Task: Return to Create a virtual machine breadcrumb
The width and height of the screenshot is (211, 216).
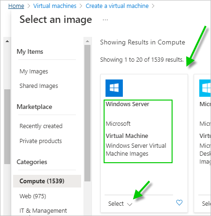Action: coord(117,6)
